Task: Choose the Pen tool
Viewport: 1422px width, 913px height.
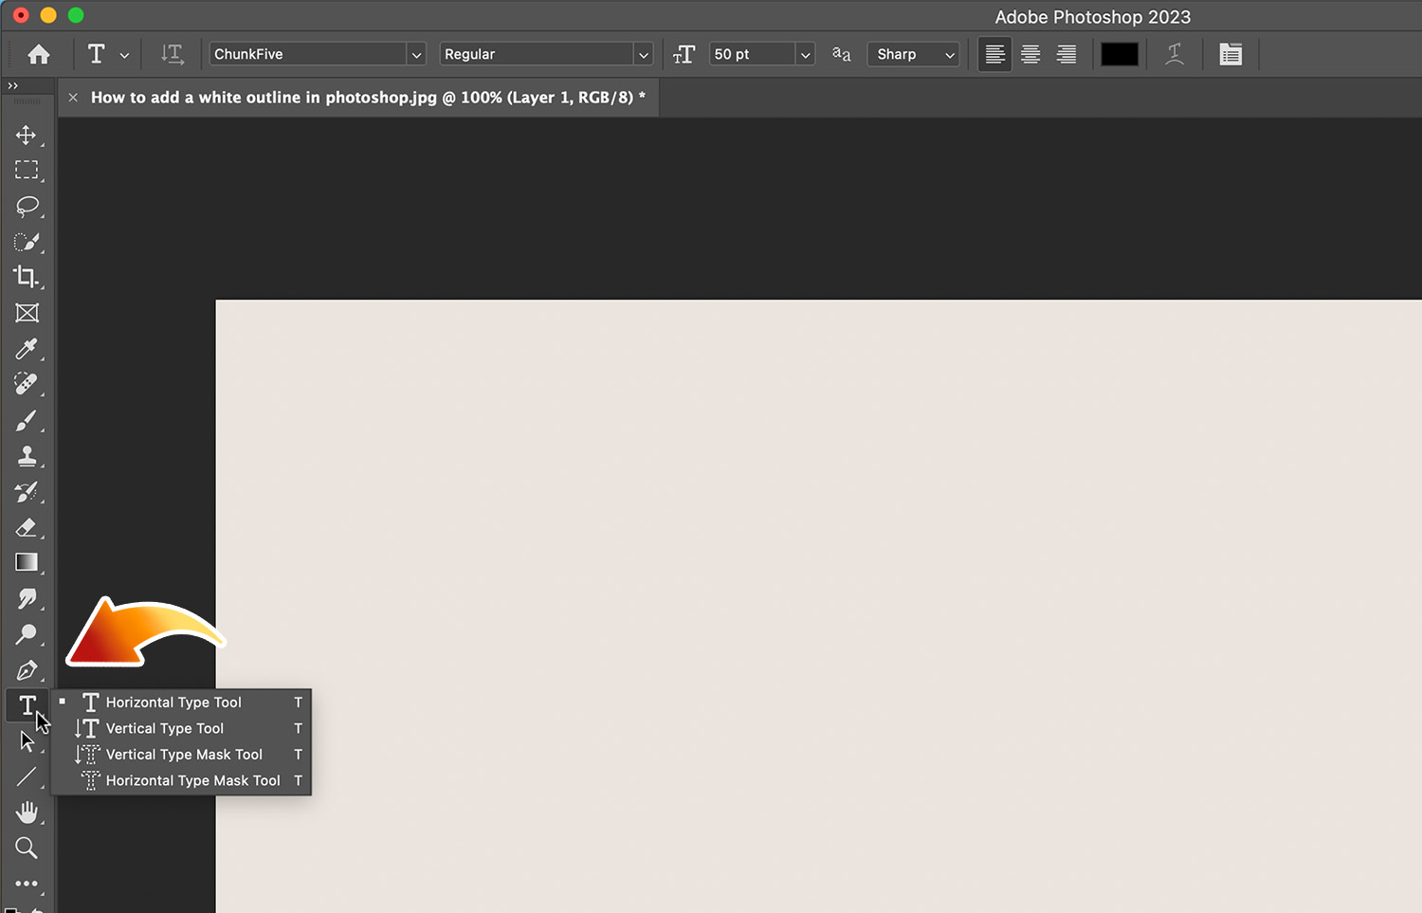Action: pyautogui.click(x=27, y=670)
